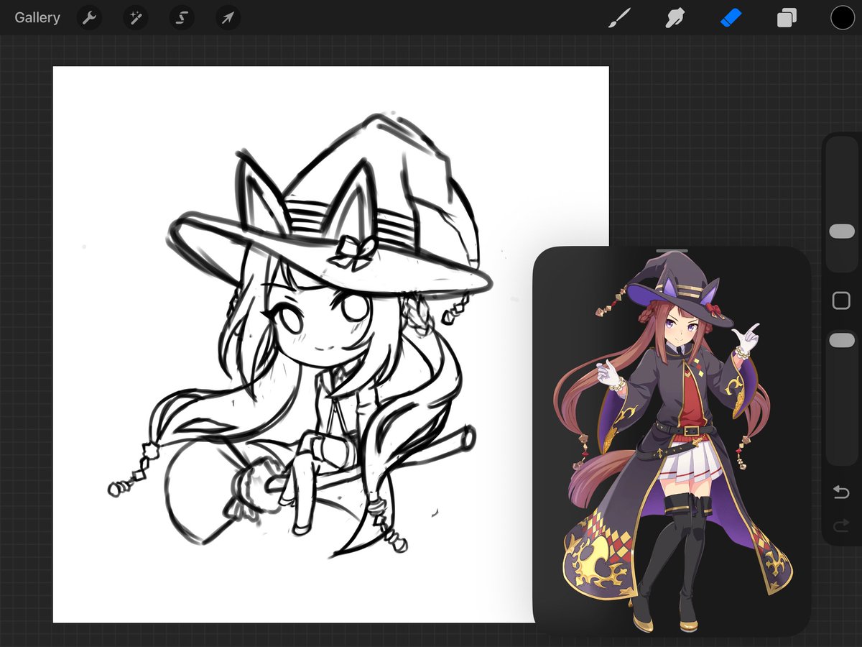Select the Smudge finger tool

[675, 18]
